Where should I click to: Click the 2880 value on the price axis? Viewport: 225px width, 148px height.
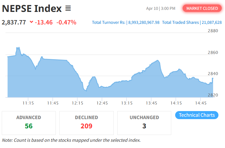point(213,31)
